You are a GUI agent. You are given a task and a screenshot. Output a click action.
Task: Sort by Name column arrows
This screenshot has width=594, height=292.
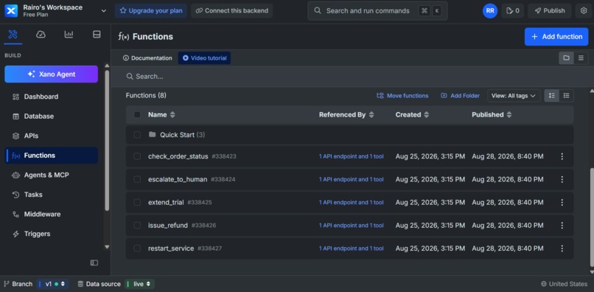(x=172, y=114)
